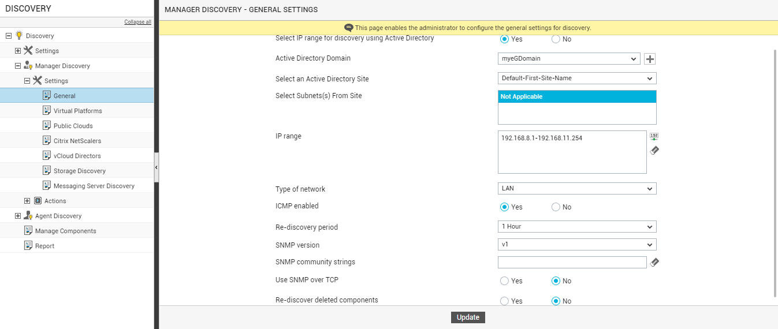Collapse the Discovery root tree node
Viewport: 778px width, 329px height.
pyautogui.click(x=9, y=36)
